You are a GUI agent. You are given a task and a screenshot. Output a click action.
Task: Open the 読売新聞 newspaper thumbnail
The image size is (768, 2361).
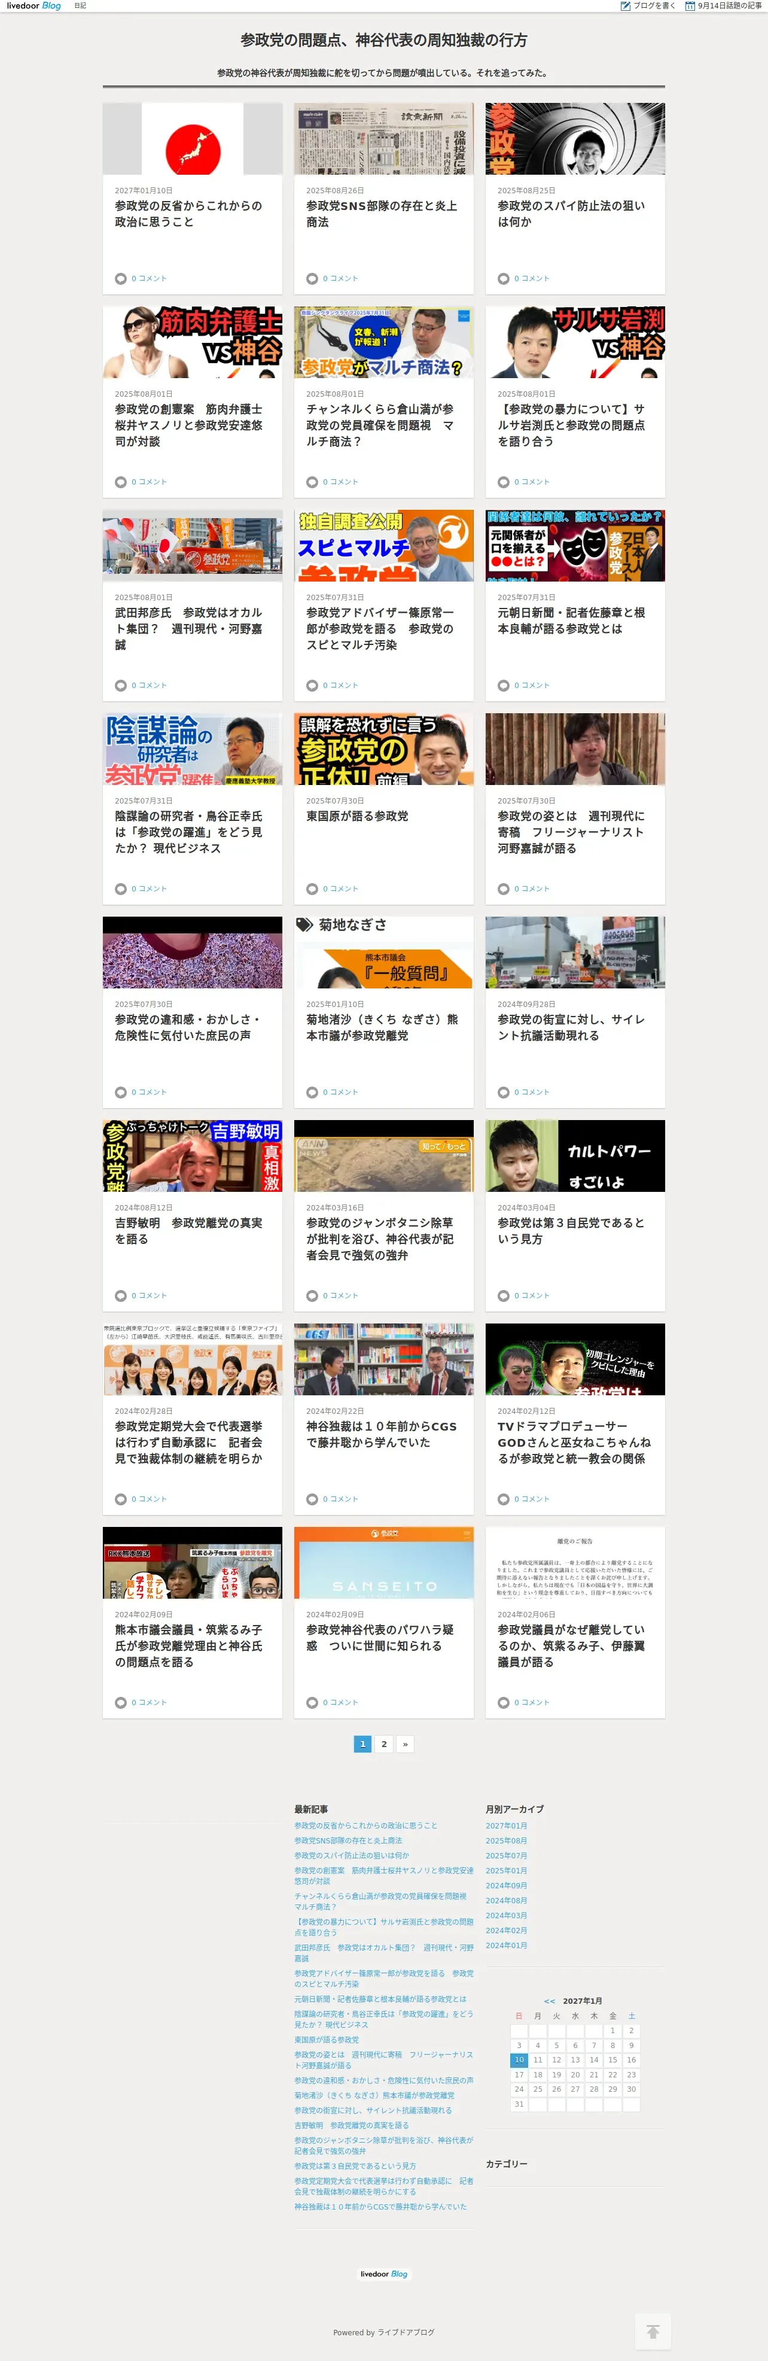pyautogui.click(x=384, y=138)
